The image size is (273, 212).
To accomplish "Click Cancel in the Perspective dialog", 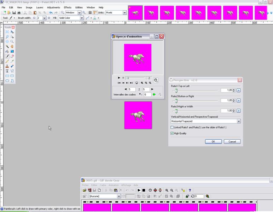I will click(x=232, y=142).
